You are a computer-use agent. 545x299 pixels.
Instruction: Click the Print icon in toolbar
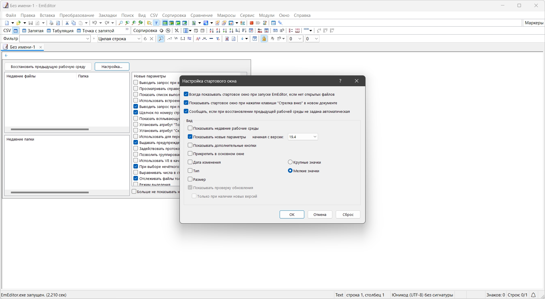pyautogui.click(x=51, y=23)
